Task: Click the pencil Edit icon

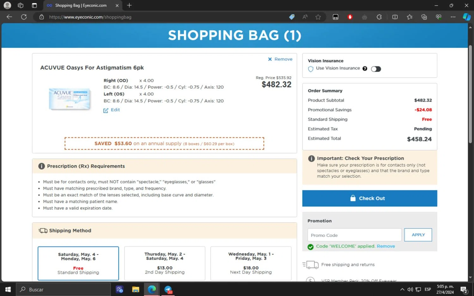Action: pyautogui.click(x=106, y=110)
